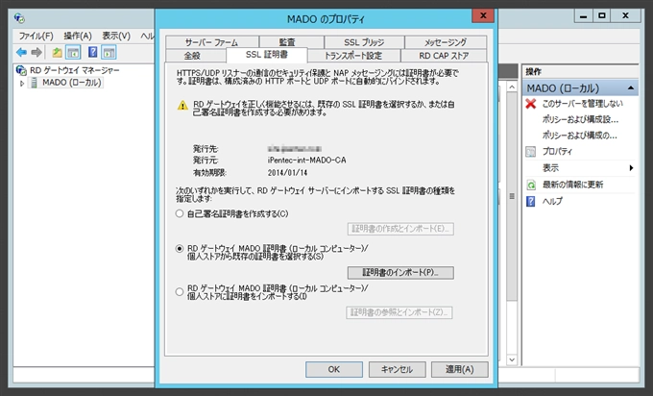Select RD ゲートウェイ マネージャー tree root
Image resolution: width=653 pixels, height=396 pixels.
75,70
